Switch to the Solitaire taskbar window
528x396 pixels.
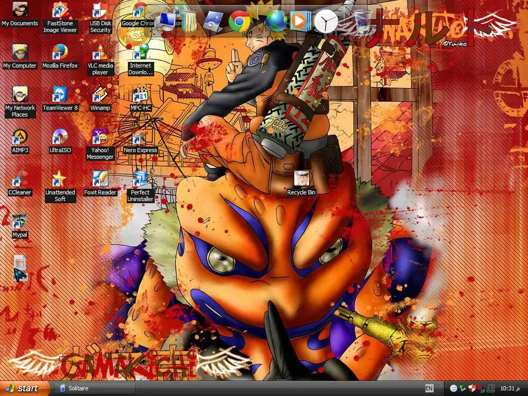pos(94,388)
